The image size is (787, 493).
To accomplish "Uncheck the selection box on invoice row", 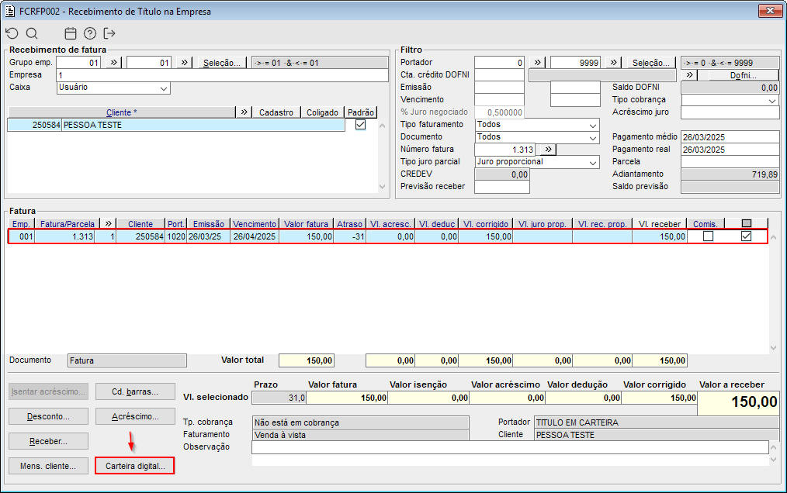I will coord(747,236).
